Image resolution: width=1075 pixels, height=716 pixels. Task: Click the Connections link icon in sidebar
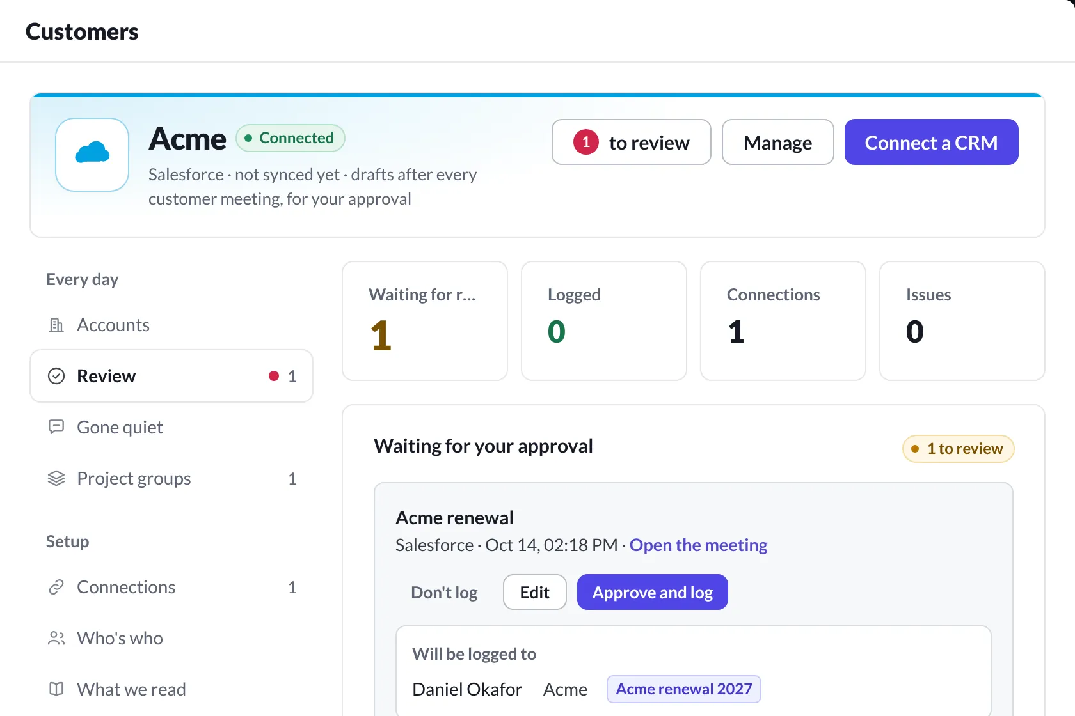click(x=56, y=587)
